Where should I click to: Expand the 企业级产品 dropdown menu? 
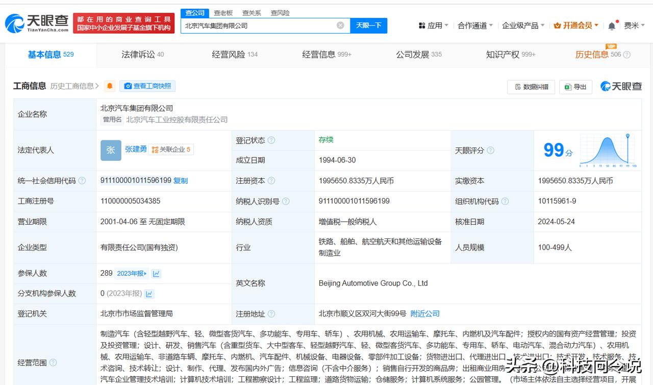tap(523, 26)
